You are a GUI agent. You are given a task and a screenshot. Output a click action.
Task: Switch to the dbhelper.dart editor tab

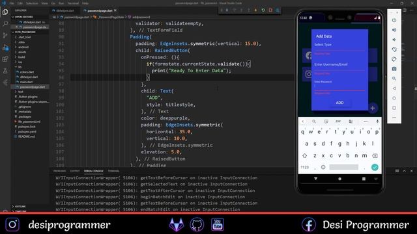[65, 10]
